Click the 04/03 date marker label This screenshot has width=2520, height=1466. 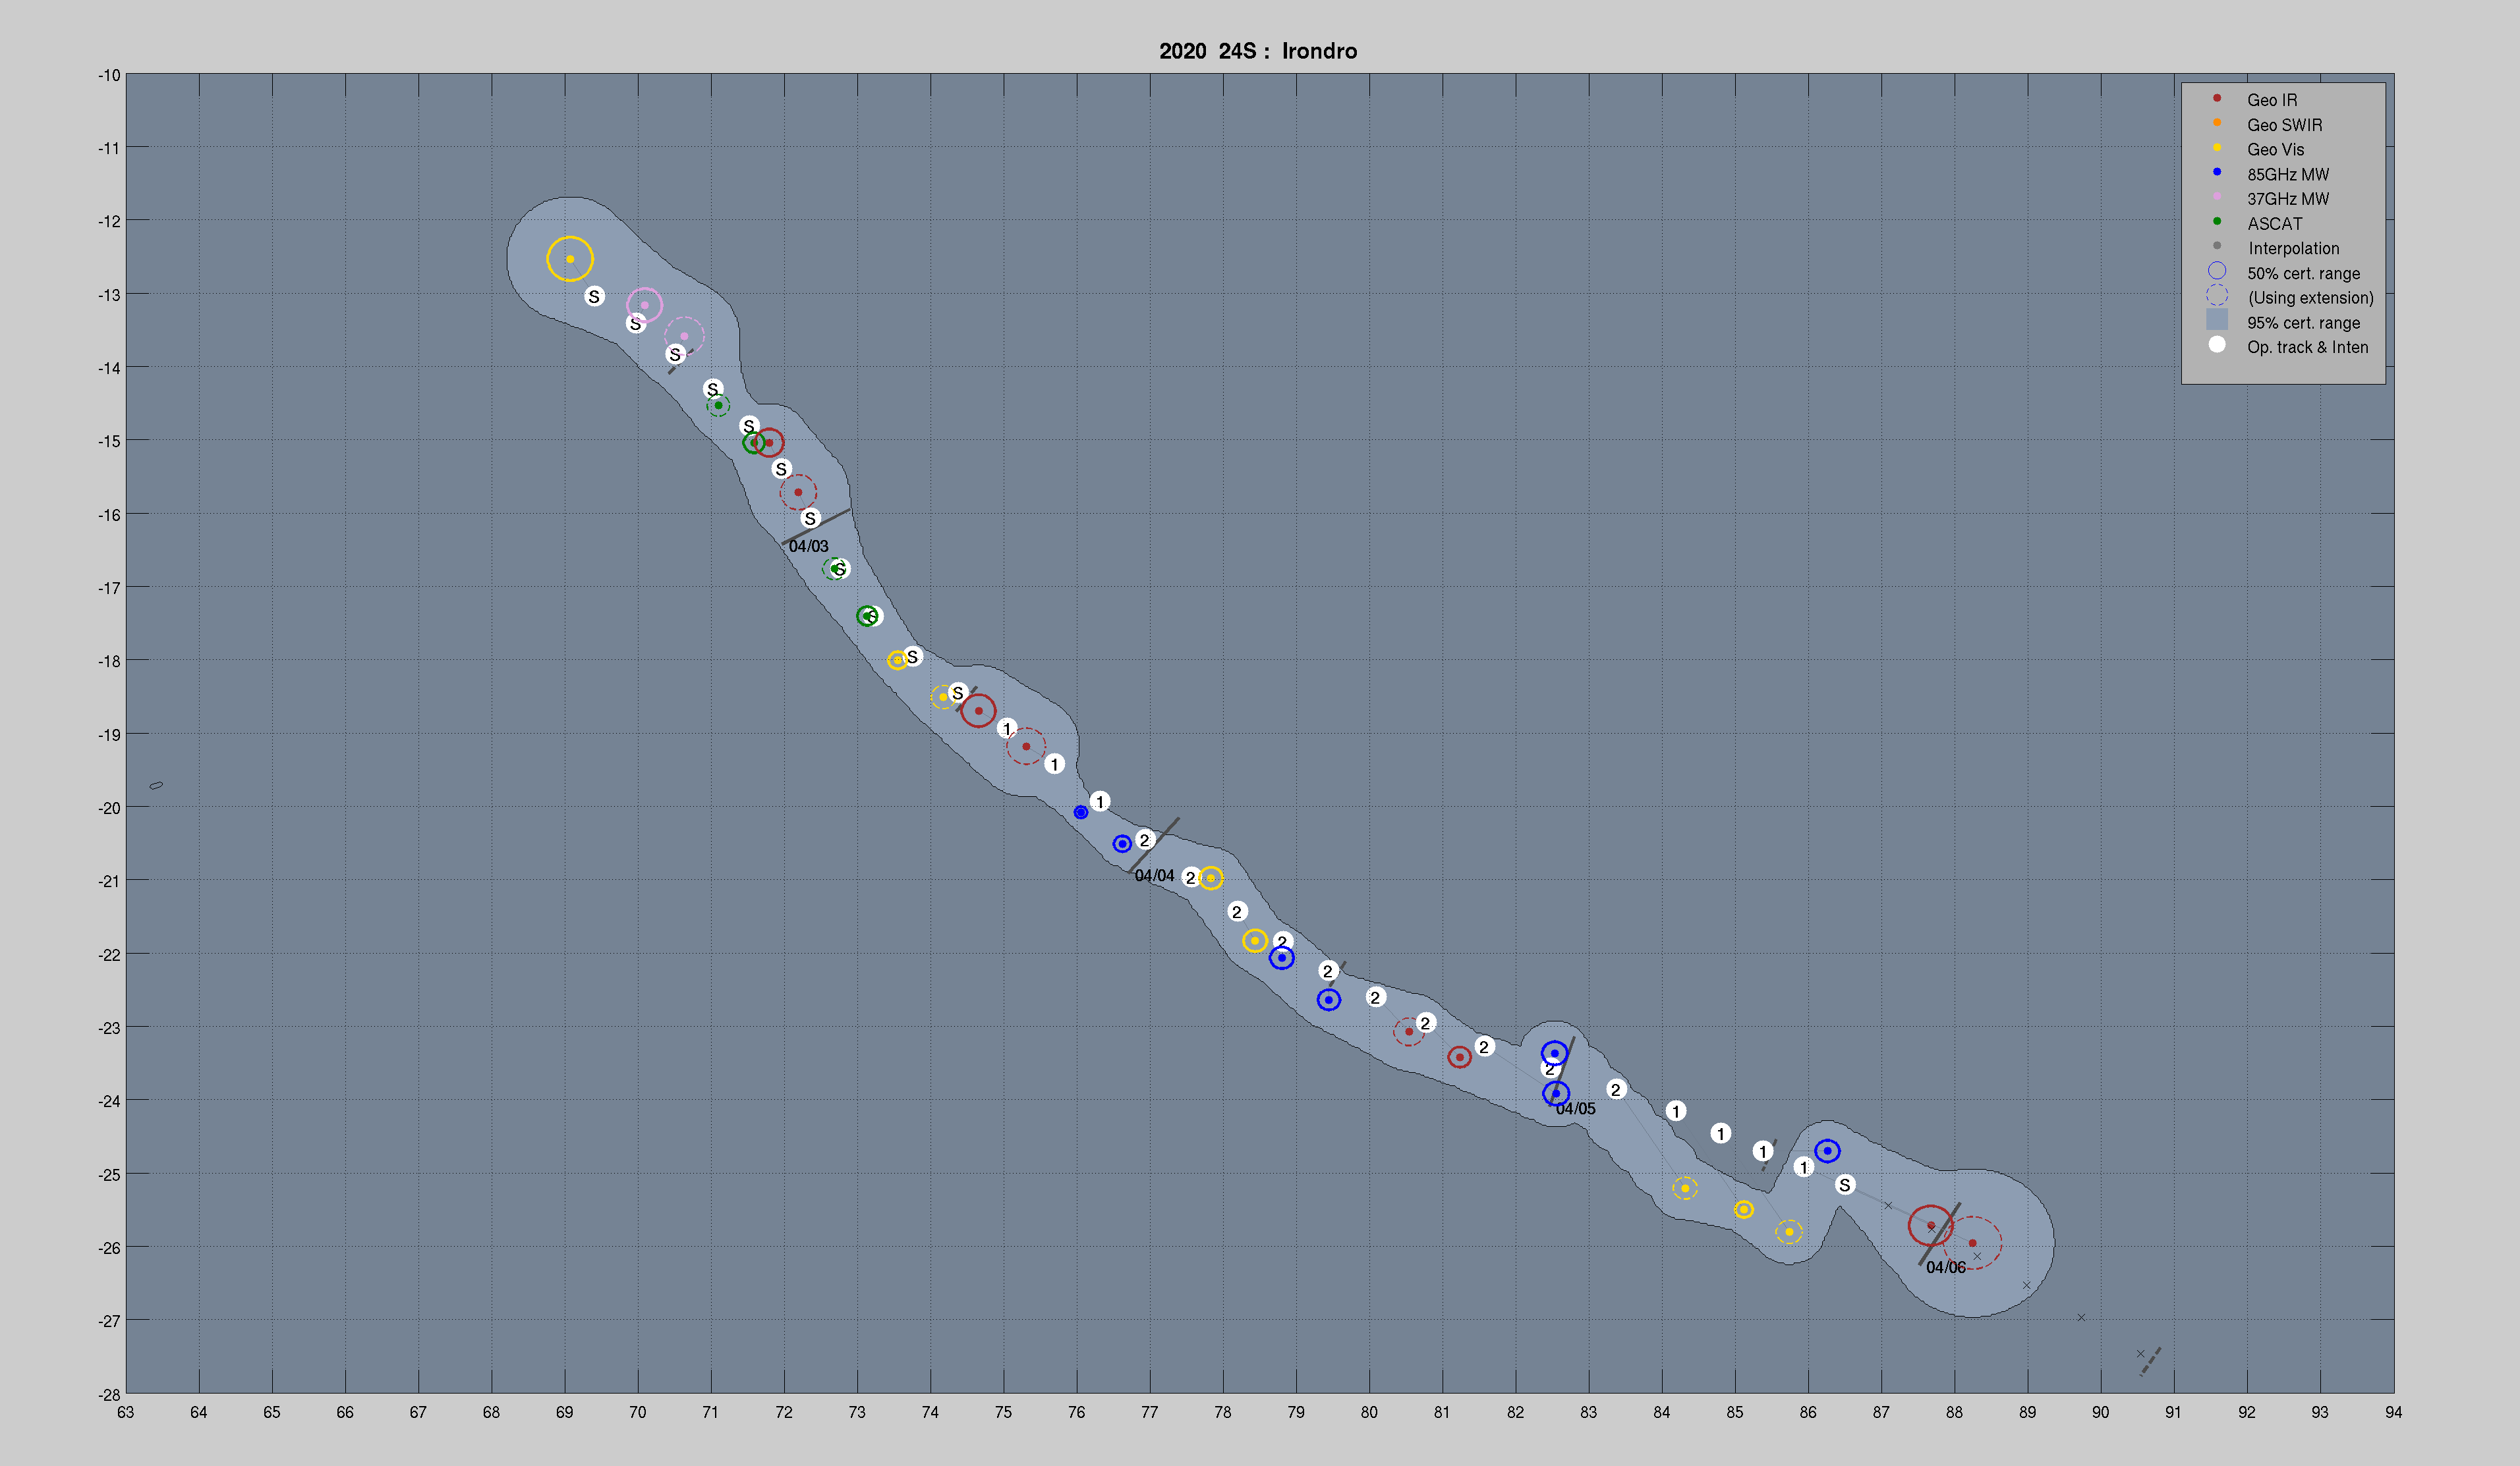point(808,547)
